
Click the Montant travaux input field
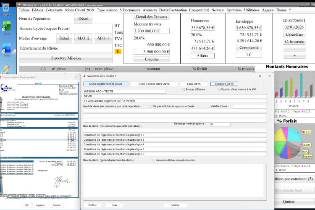(x=152, y=31)
